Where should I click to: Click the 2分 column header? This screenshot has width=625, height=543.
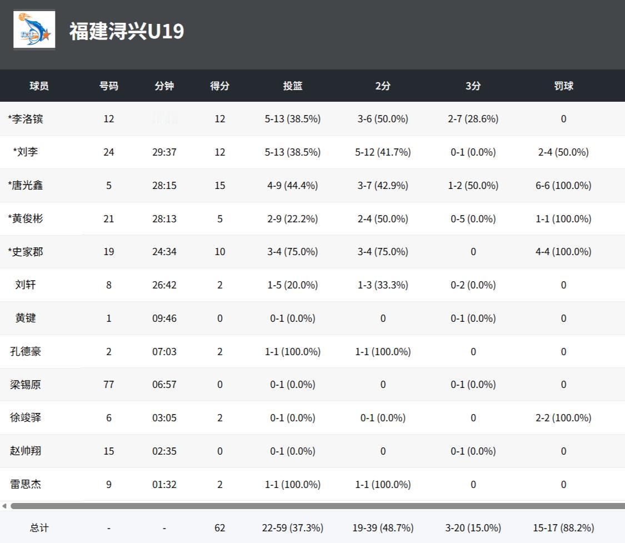383,86
